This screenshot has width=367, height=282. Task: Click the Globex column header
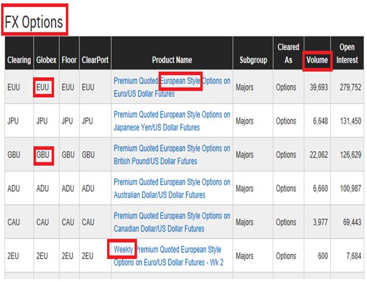tap(46, 60)
